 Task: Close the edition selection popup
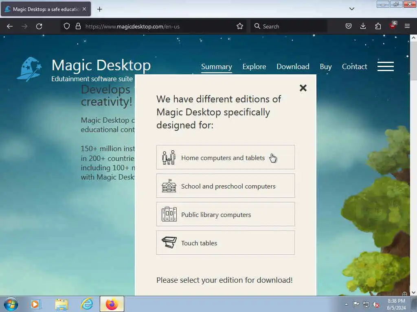pyautogui.click(x=303, y=88)
